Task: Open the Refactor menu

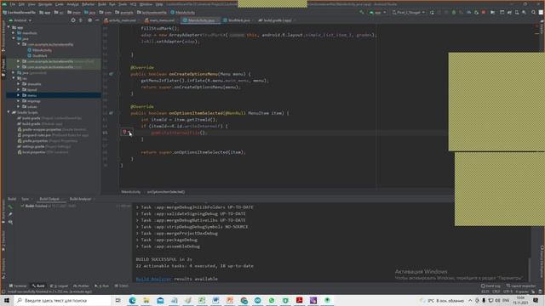Action: click(x=88, y=4)
